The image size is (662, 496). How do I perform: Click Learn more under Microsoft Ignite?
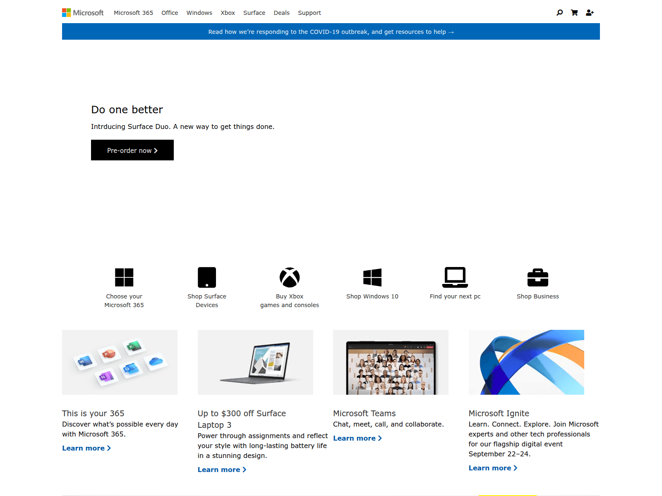(x=493, y=468)
